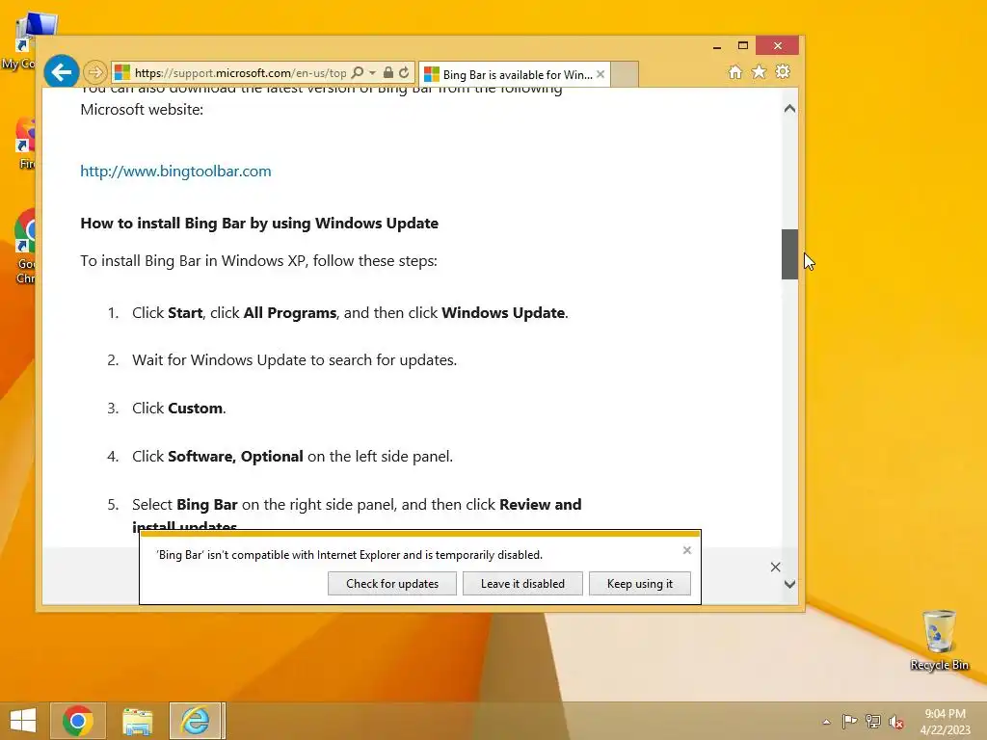Go to the Home page icon
Screen dimensions: 987x740
(x=735, y=72)
